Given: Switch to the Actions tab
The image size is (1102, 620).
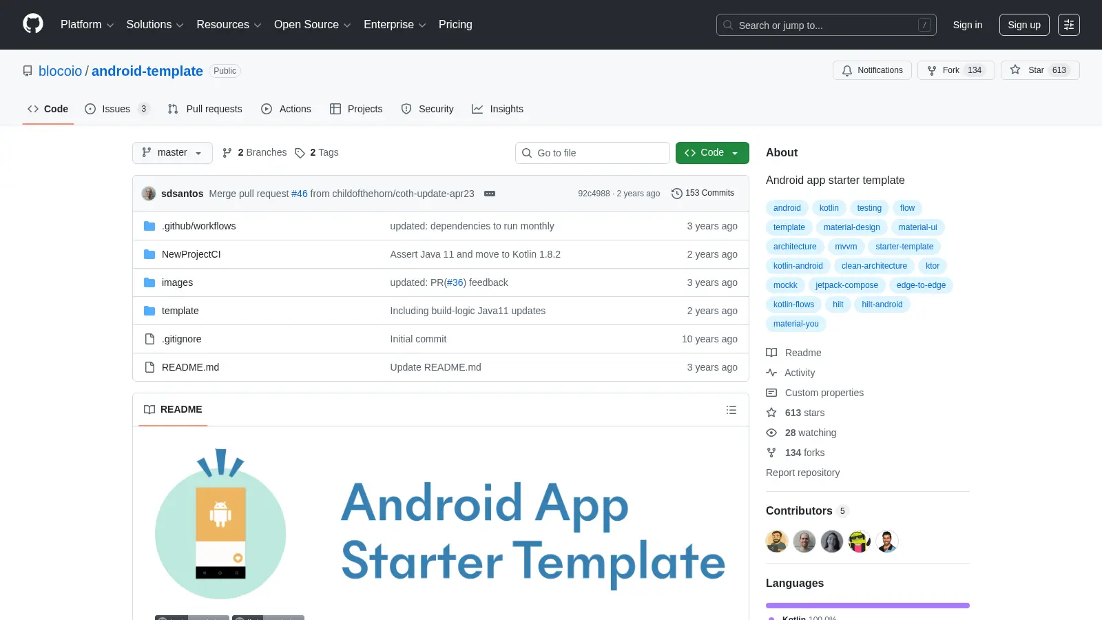Looking at the screenshot, I should [287, 109].
